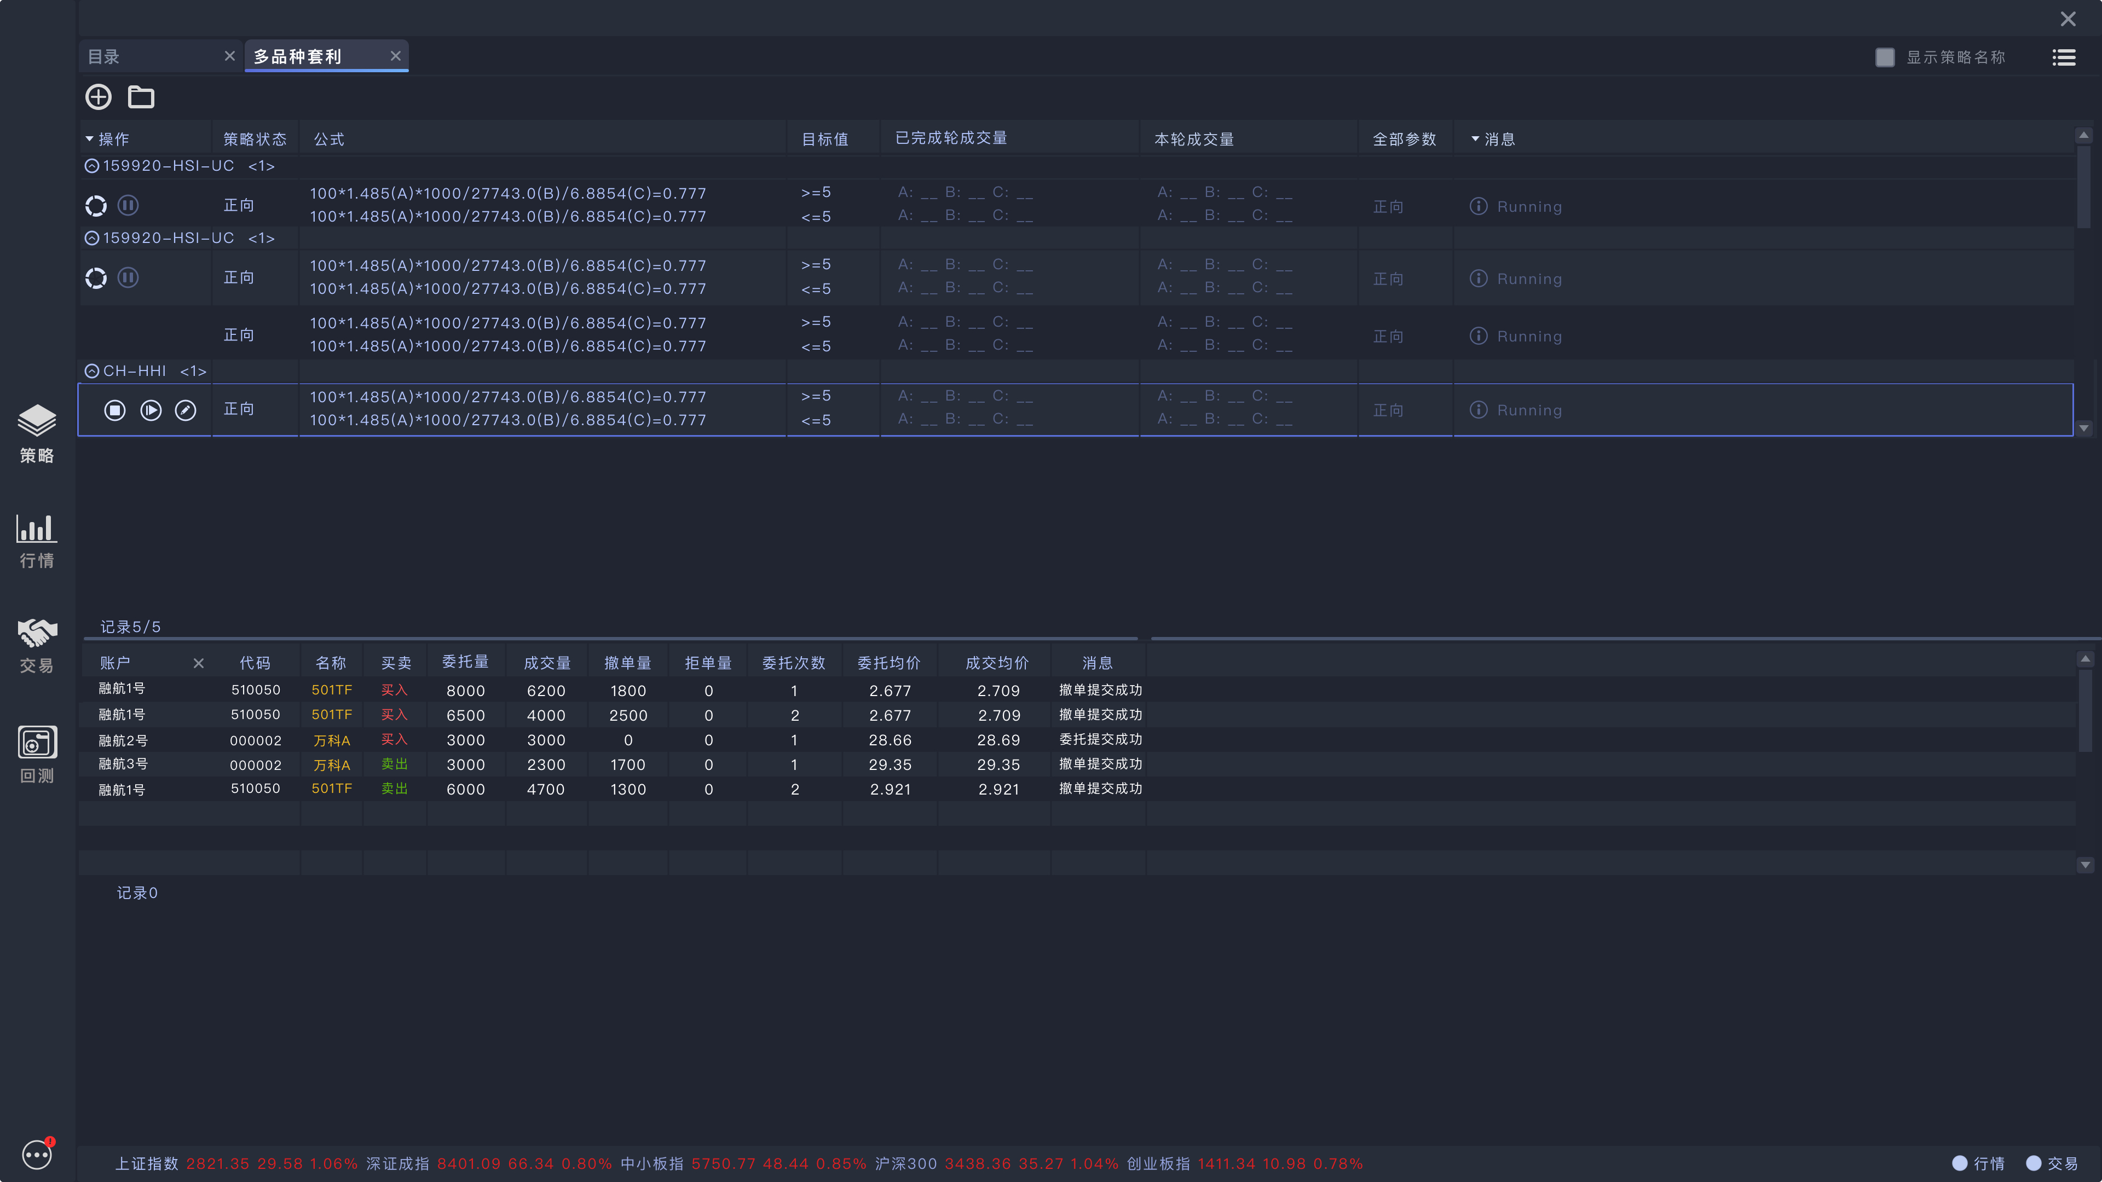Open the 操作 column dropdown arrow
This screenshot has height=1182, width=2102.
tap(89, 140)
